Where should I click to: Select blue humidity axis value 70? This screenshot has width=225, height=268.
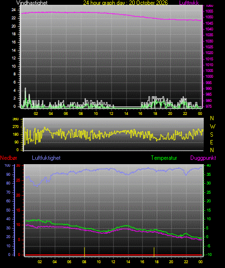8,193
